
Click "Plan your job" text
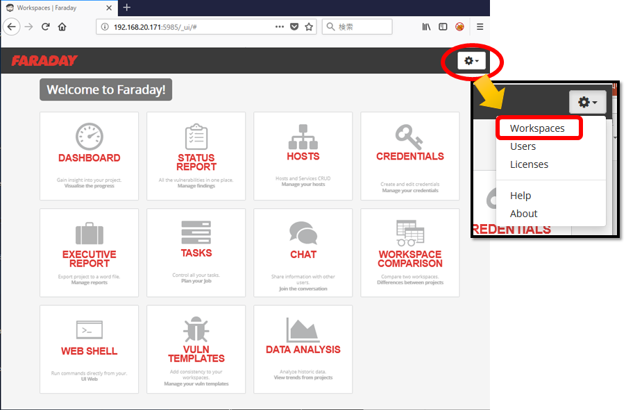pos(196,281)
